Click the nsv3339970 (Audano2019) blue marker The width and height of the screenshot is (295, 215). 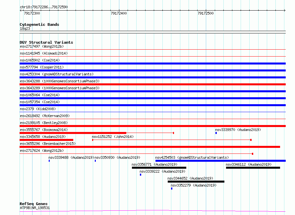(216, 133)
